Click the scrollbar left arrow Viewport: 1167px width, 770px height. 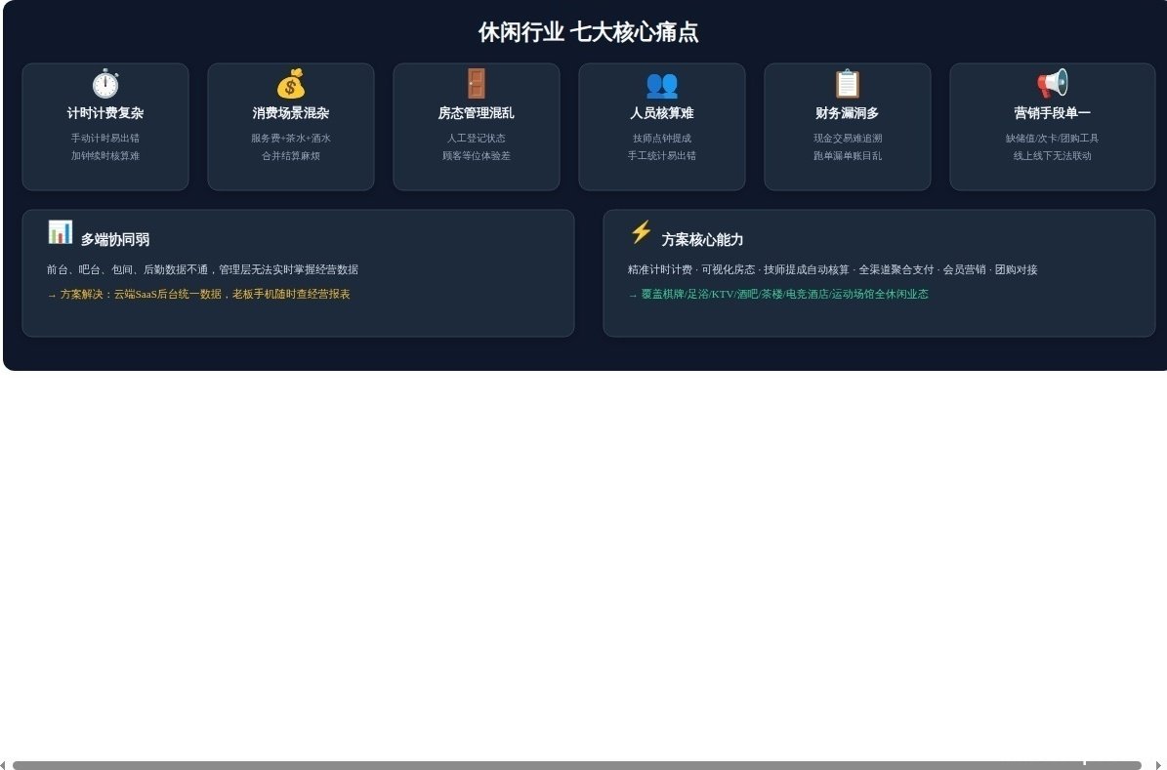[x=3, y=765]
